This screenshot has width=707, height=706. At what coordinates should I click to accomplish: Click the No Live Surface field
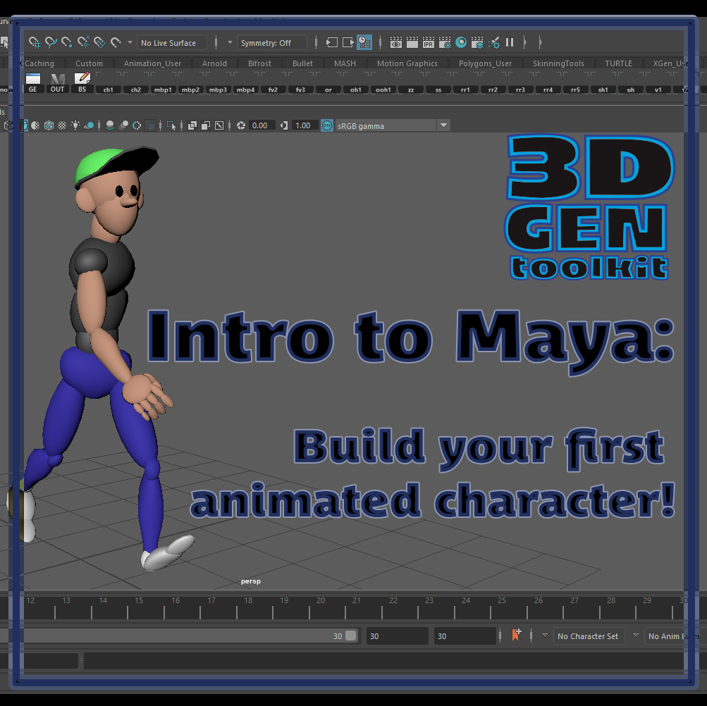pos(172,43)
